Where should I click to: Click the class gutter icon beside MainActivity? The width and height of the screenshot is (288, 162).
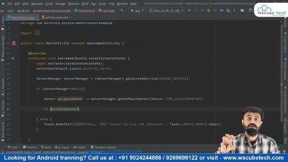coord(14,43)
